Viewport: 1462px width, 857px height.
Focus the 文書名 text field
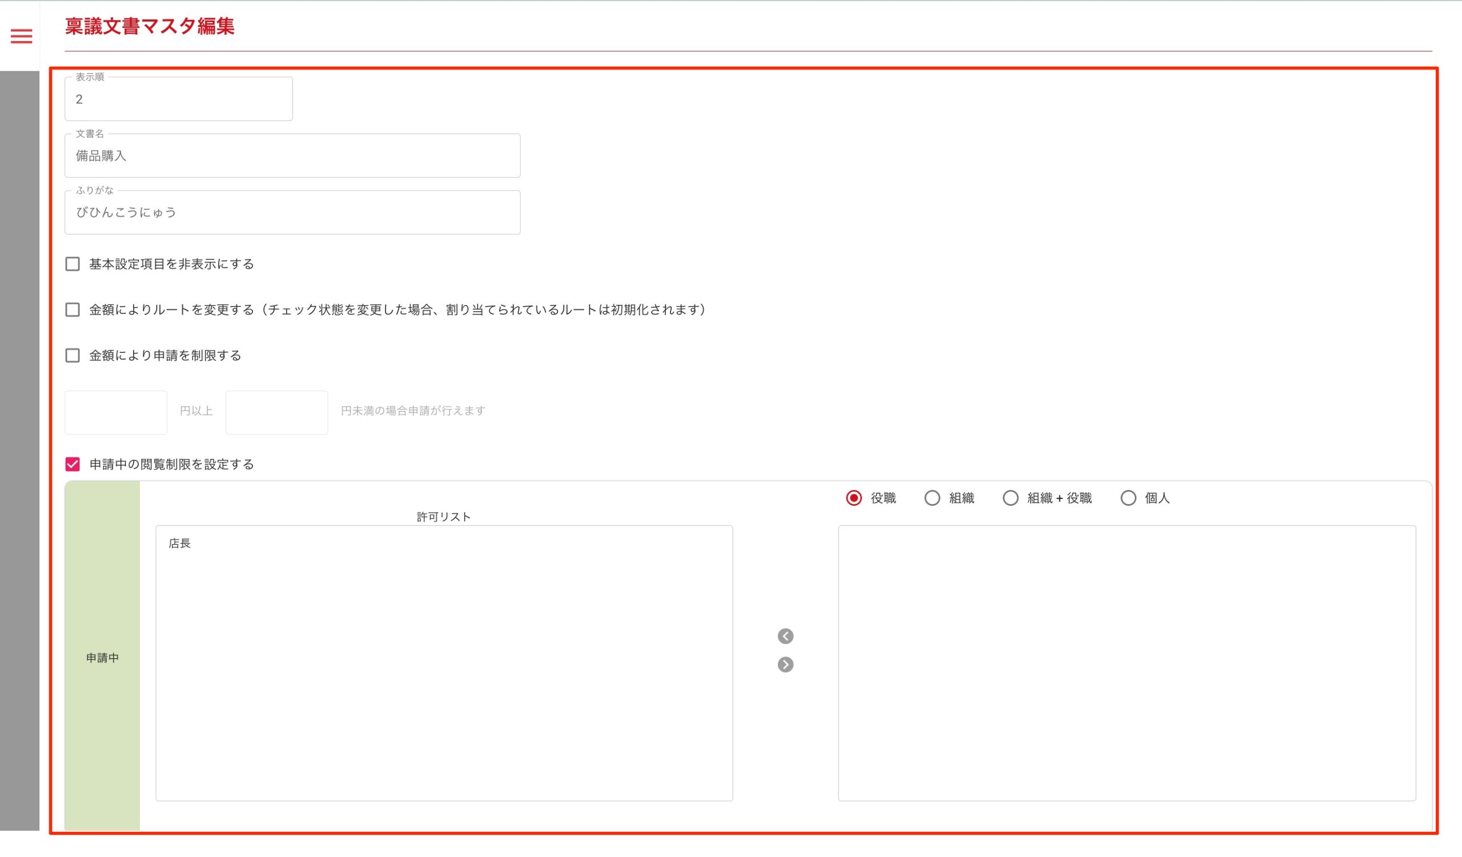click(292, 156)
